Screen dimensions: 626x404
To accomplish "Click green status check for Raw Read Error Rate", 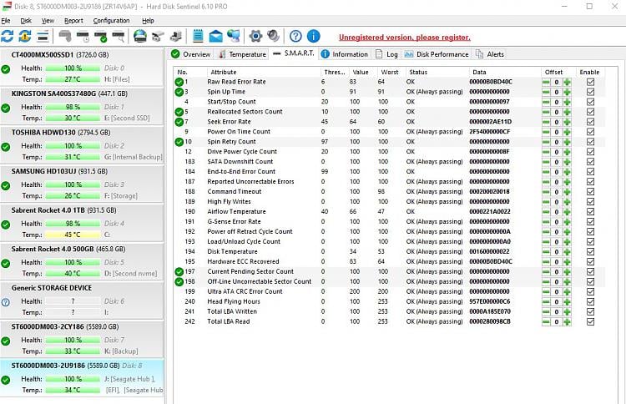I will click(x=179, y=82).
